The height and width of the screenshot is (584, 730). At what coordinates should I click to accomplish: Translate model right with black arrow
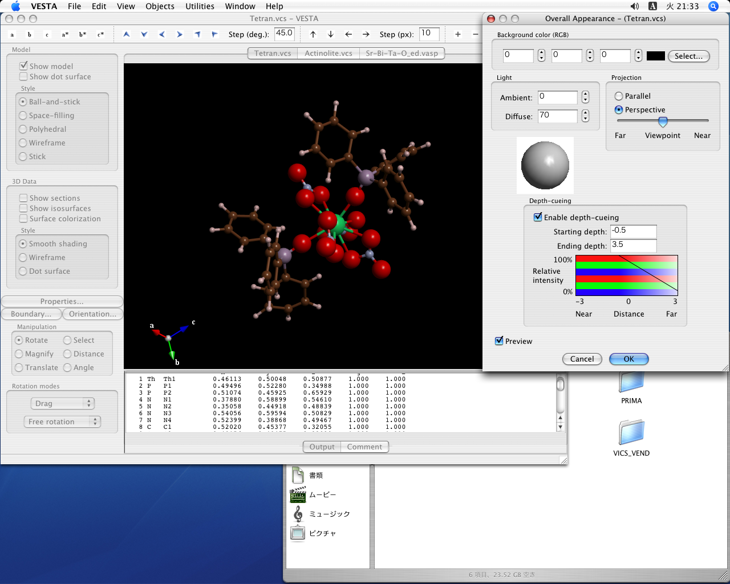click(x=366, y=35)
